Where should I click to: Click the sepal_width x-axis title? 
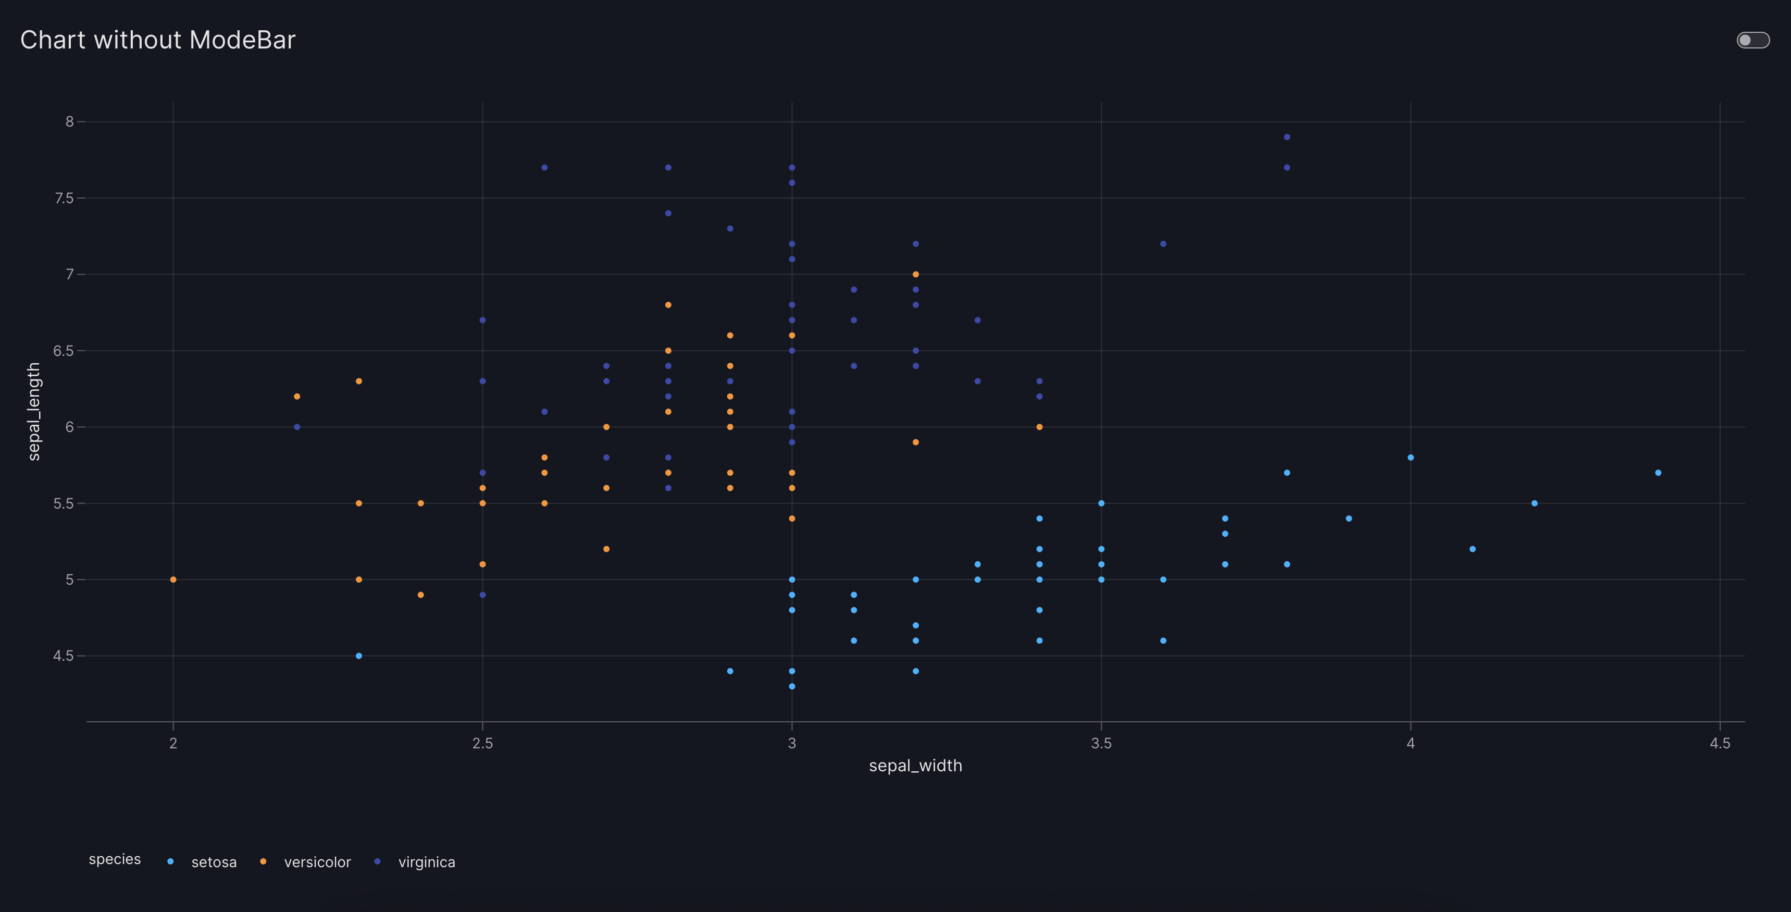pos(915,765)
